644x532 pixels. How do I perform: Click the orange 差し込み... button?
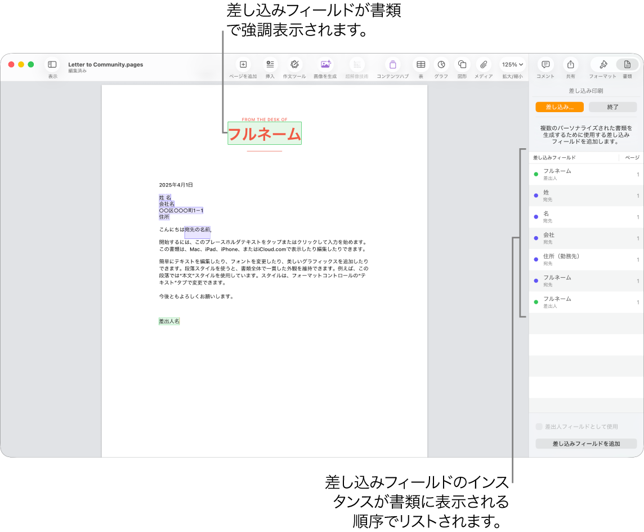560,107
